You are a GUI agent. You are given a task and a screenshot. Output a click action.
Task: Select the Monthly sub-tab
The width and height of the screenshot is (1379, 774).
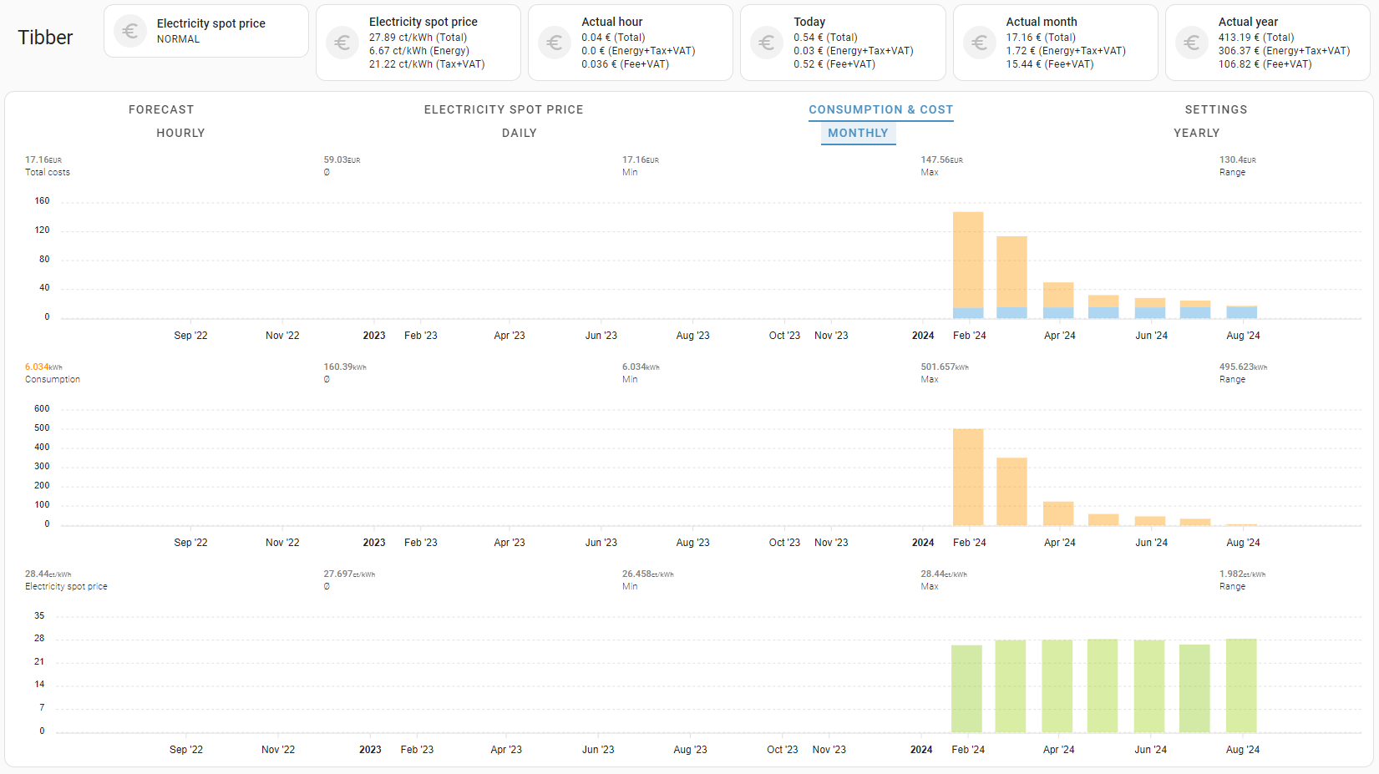pyautogui.click(x=858, y=133)
